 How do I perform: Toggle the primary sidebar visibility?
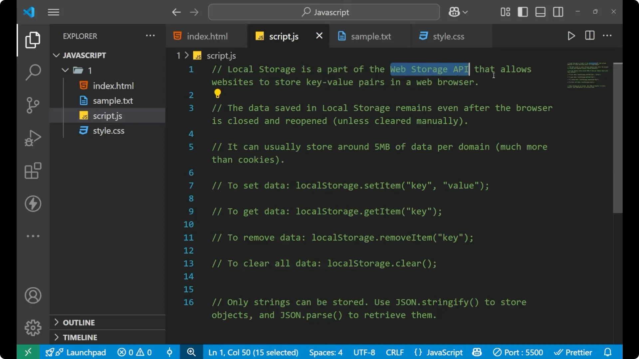[x=523, y=12]
